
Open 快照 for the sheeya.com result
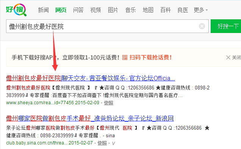click(109, 103)
